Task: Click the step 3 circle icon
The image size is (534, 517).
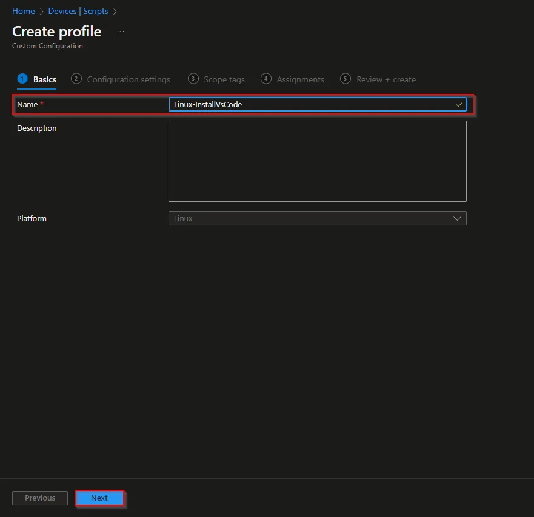Action: (x=193, y=79)
